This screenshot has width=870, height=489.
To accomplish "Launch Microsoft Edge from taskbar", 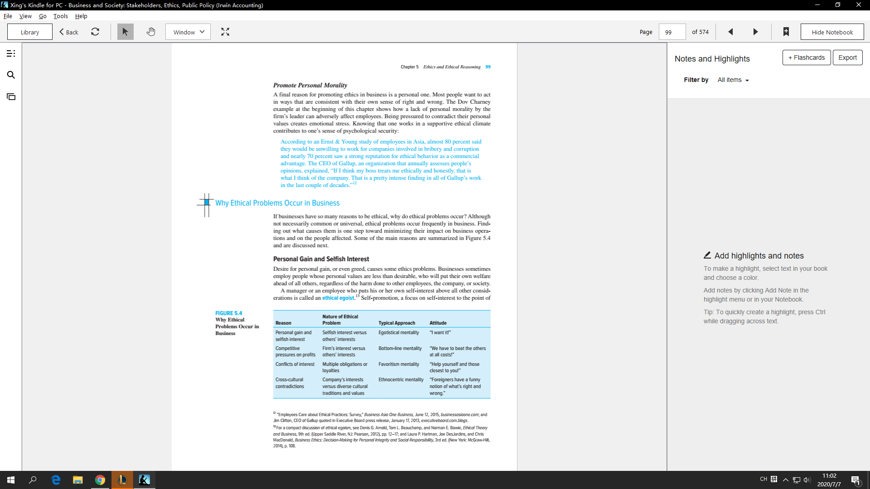I will 56,480.
